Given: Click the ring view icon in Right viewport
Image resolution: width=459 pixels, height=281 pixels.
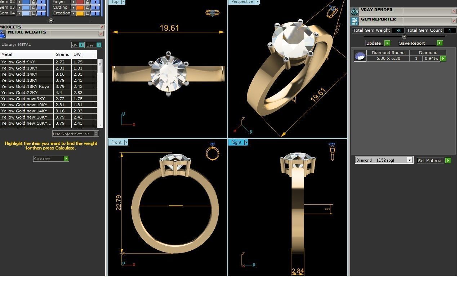Looking at the screenshot, I should (332, 152).
